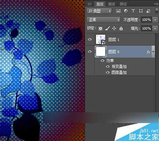Filter layers by smart object icon
This screenshot has height=141, width=159.
(148, 11)
